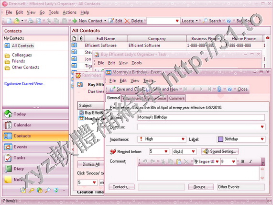The height and width of the screenshot is (205, 273).
Task: Open the Actions menu in main window
Action: (69, 12)
